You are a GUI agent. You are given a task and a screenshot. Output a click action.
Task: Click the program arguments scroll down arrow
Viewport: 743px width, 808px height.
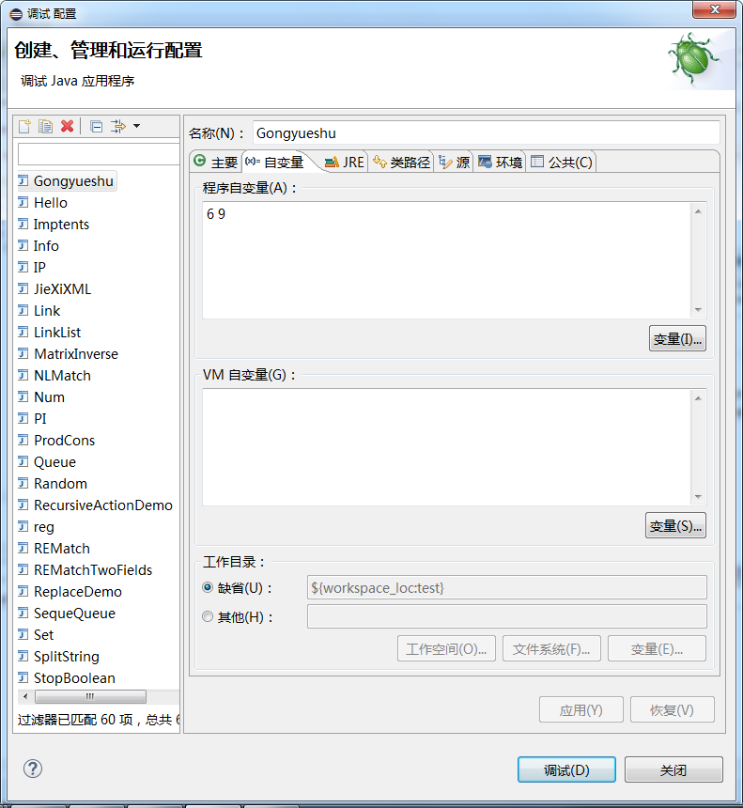point(698,310)
